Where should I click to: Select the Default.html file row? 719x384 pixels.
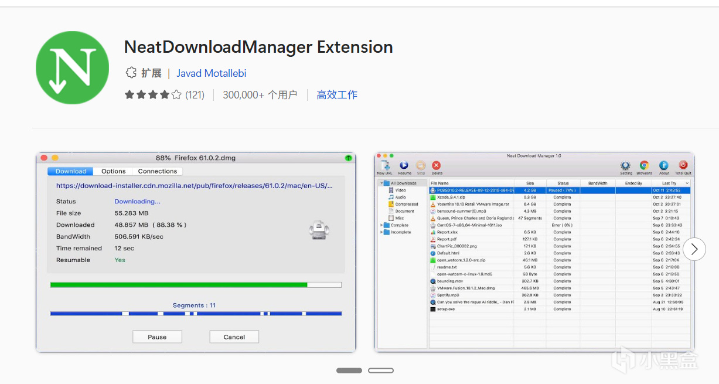pos(561,253)
